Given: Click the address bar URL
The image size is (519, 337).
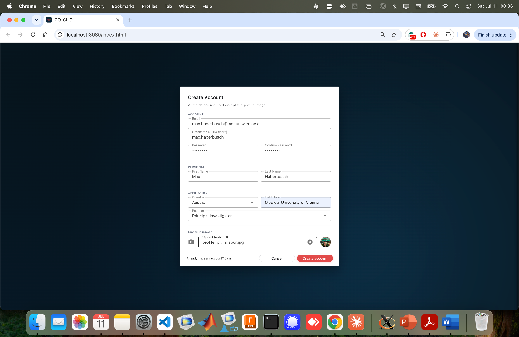Looking at the screenshot, I should point(96,35).
